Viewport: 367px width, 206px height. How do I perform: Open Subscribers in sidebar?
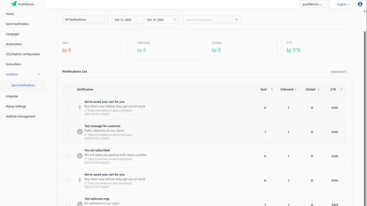point(13,64)
